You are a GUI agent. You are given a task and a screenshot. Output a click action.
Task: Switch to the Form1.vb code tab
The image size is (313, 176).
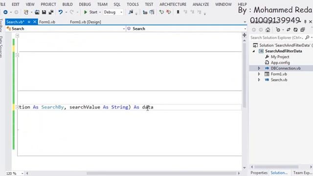pos(47,22)
